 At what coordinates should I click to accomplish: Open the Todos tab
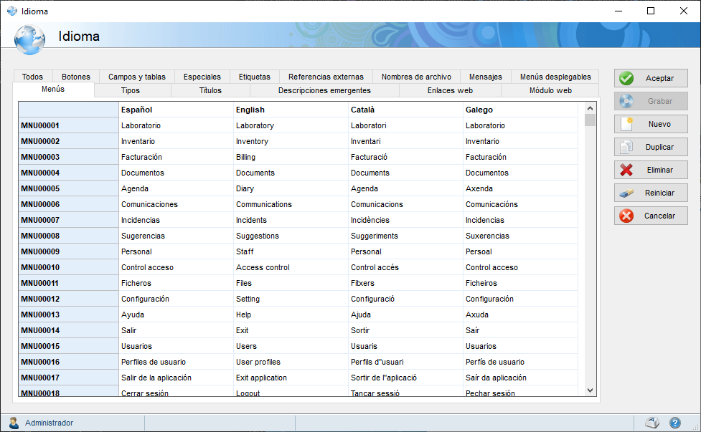pos(32,77)
